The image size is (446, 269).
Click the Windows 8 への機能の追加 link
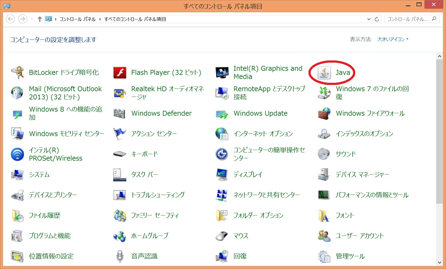pyautogui.click(x=66, y=113)
